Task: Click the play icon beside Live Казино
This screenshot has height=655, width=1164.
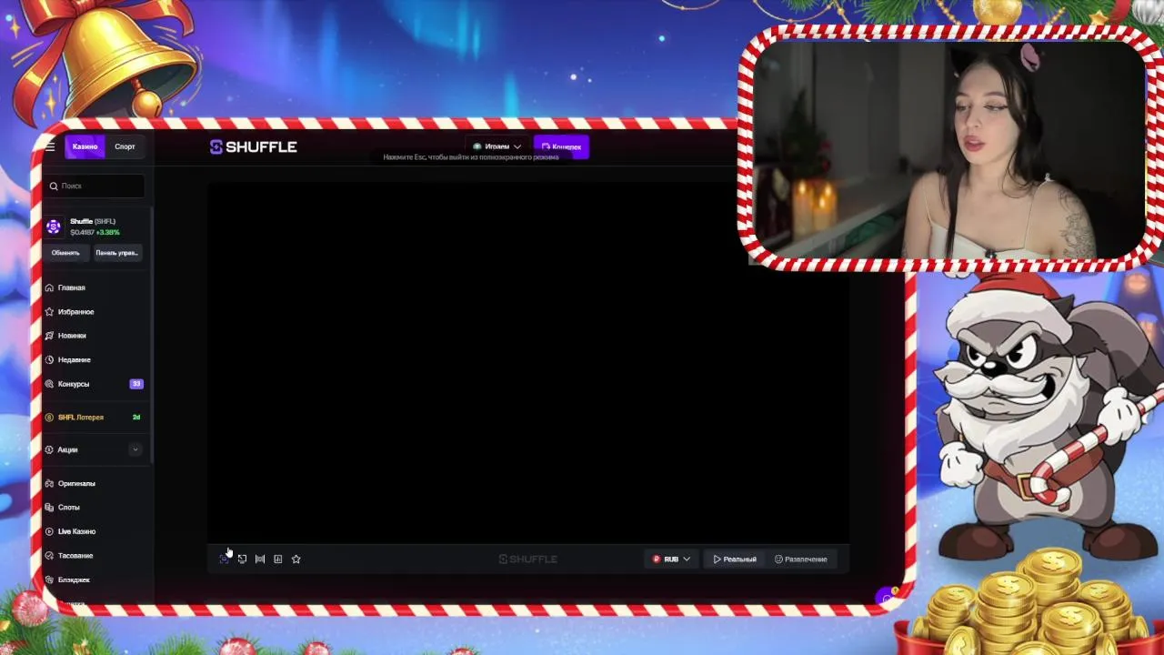Action: point(50,531)
